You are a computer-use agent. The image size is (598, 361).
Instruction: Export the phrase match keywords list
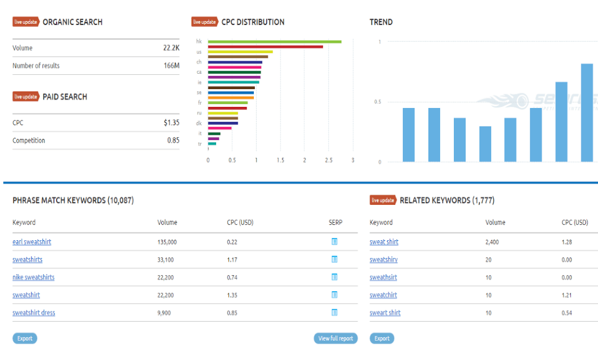(x=25, y=338)
